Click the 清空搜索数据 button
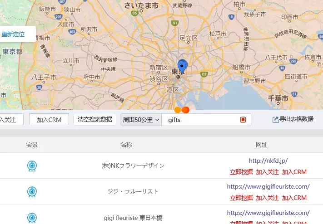 [x=95, y=119]
